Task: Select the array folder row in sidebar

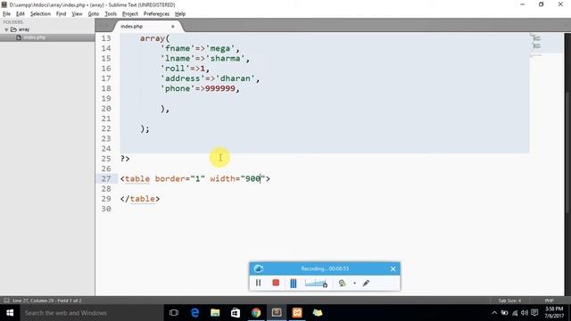Action: pos(47,29)
